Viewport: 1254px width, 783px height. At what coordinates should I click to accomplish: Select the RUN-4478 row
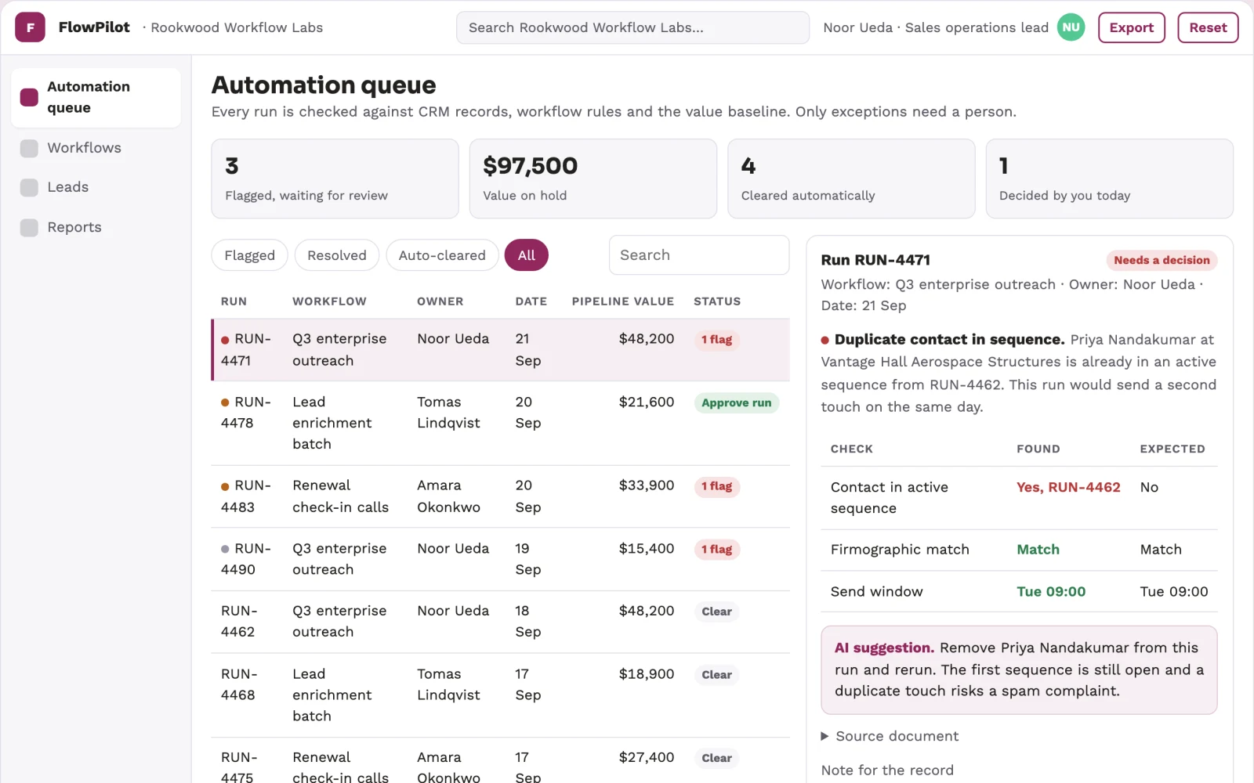point(501,424)
